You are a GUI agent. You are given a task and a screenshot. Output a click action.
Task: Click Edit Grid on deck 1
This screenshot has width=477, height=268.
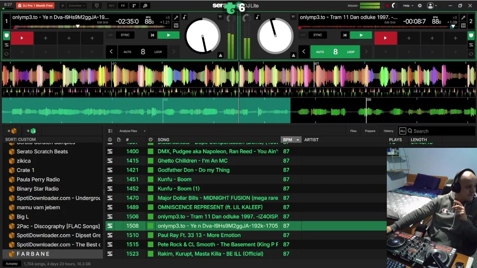102,22
